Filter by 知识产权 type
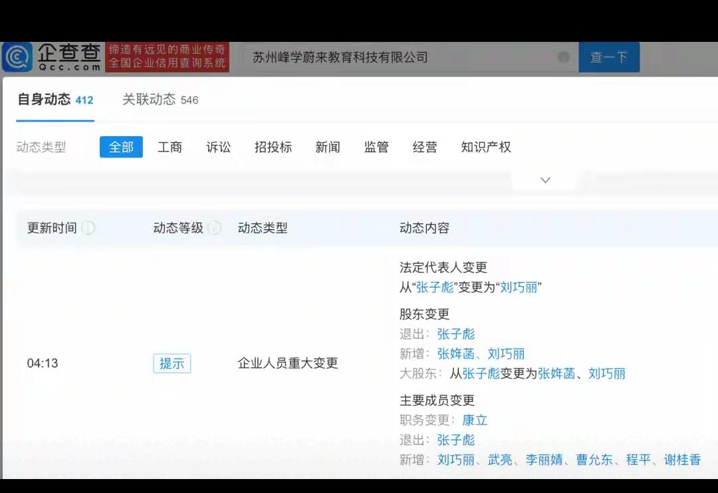Screen dimensions: 718x493 point(486,147)
